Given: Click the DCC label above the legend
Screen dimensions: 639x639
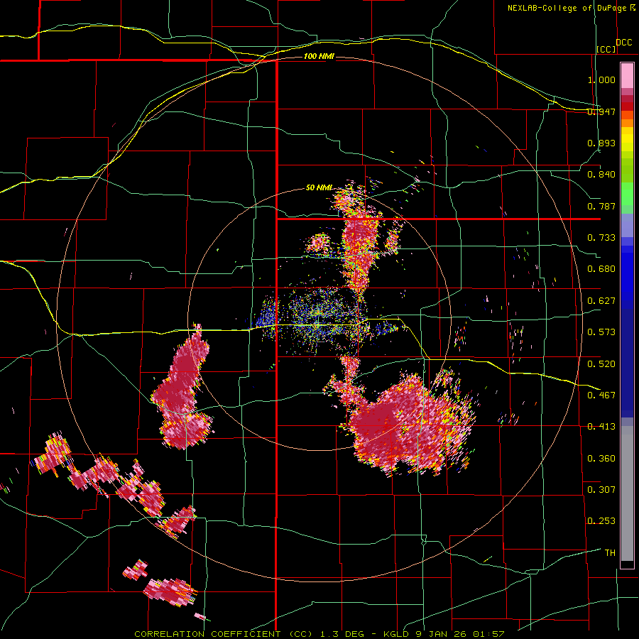Looking at the screenshot, I should click(623, 43).
